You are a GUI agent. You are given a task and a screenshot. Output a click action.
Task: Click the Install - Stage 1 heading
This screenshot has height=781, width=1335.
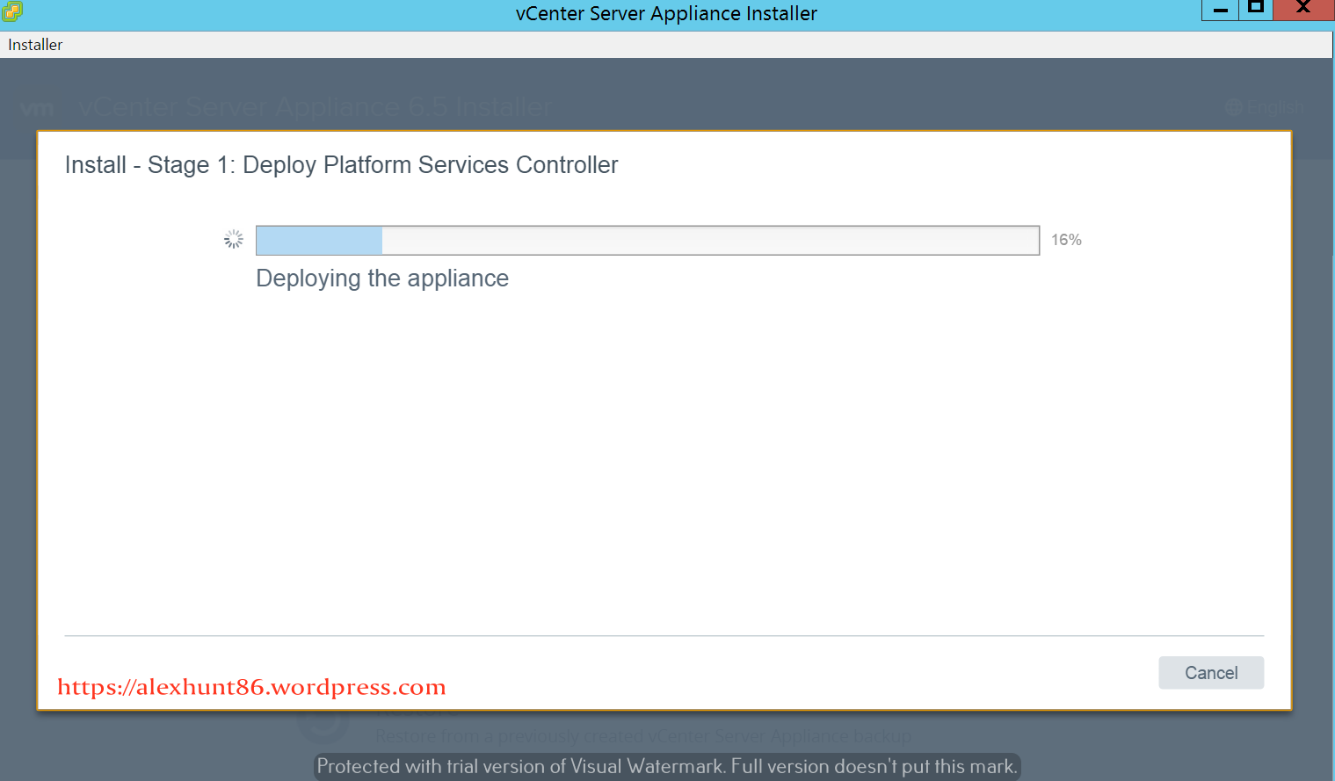point(341,164)
